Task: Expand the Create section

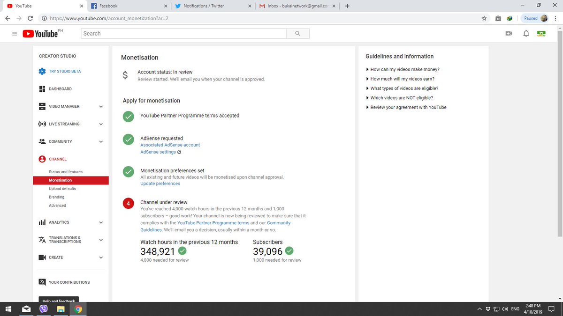Action: [x=101, y=257]
